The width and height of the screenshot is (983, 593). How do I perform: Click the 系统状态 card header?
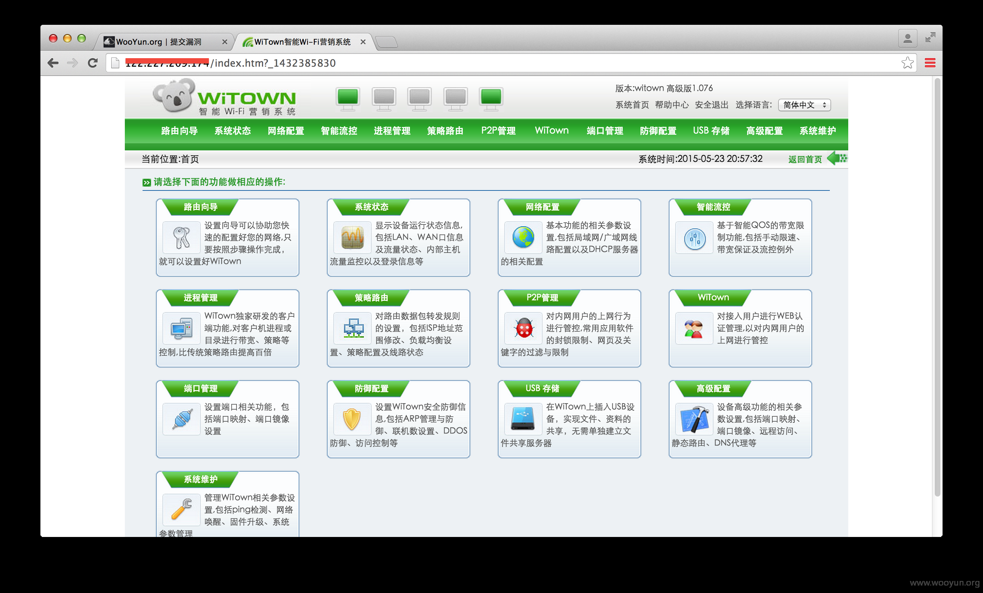(x=371, y=207)
